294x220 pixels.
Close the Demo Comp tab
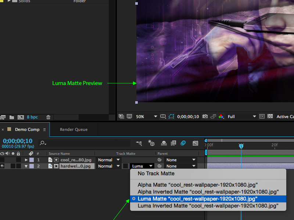click(x=3, y=129)
